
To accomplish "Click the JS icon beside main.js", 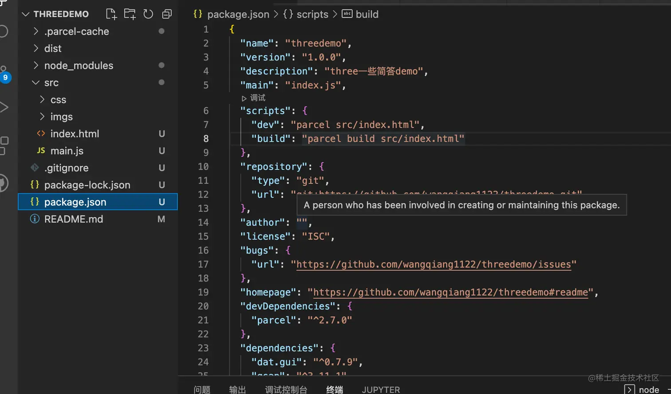I will pos(41,151).
